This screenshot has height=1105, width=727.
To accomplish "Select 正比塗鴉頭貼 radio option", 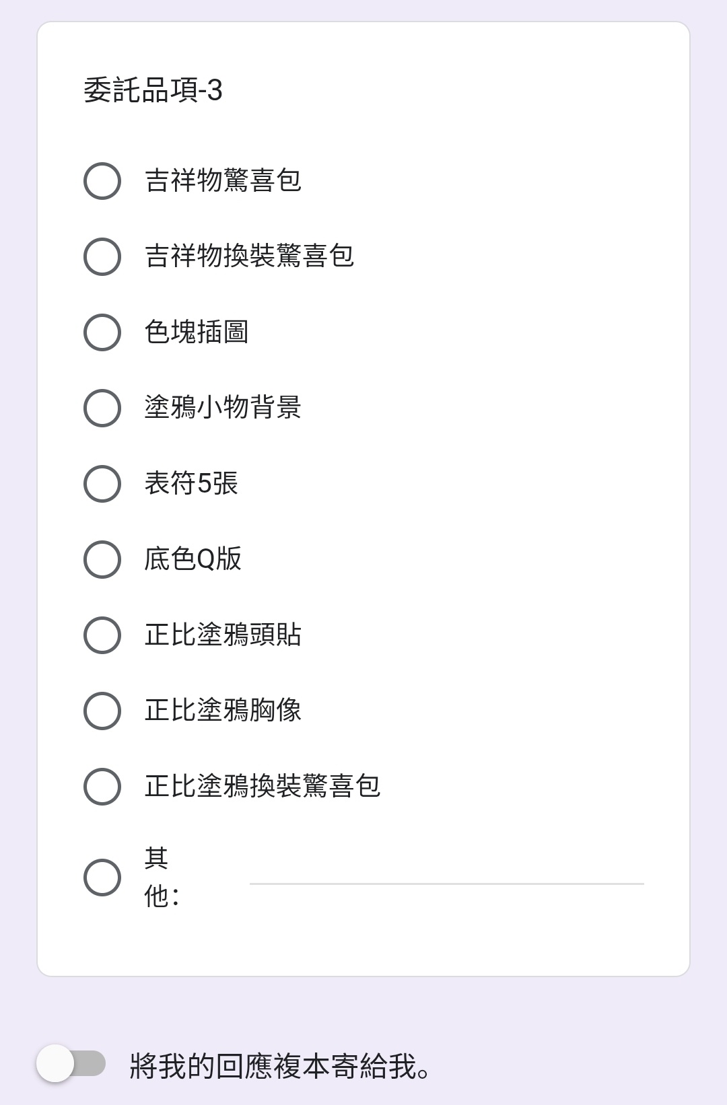I will tap(102, 635).
